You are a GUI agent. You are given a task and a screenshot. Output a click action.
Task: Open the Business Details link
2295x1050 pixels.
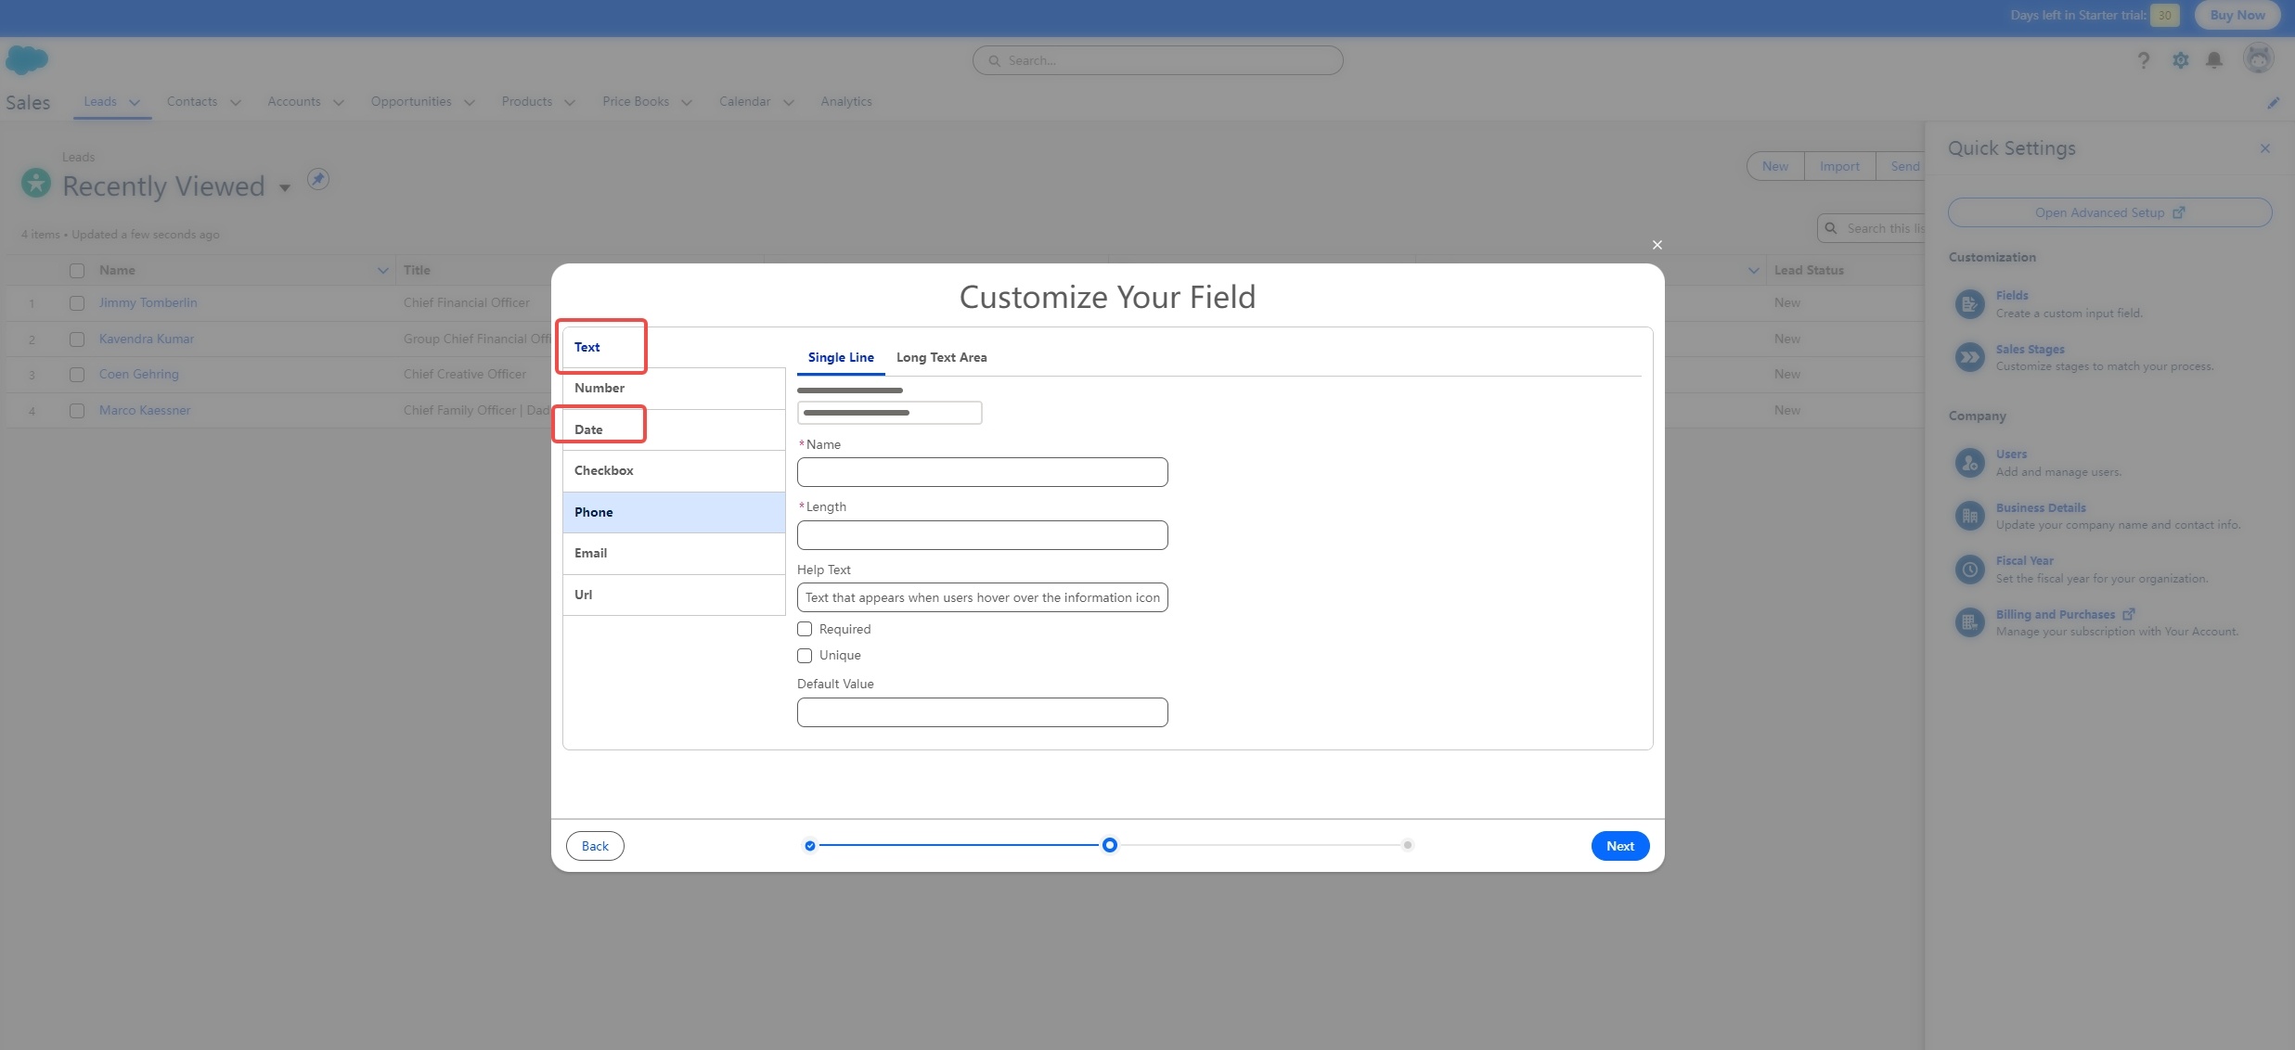click(x=2041, y=507)
